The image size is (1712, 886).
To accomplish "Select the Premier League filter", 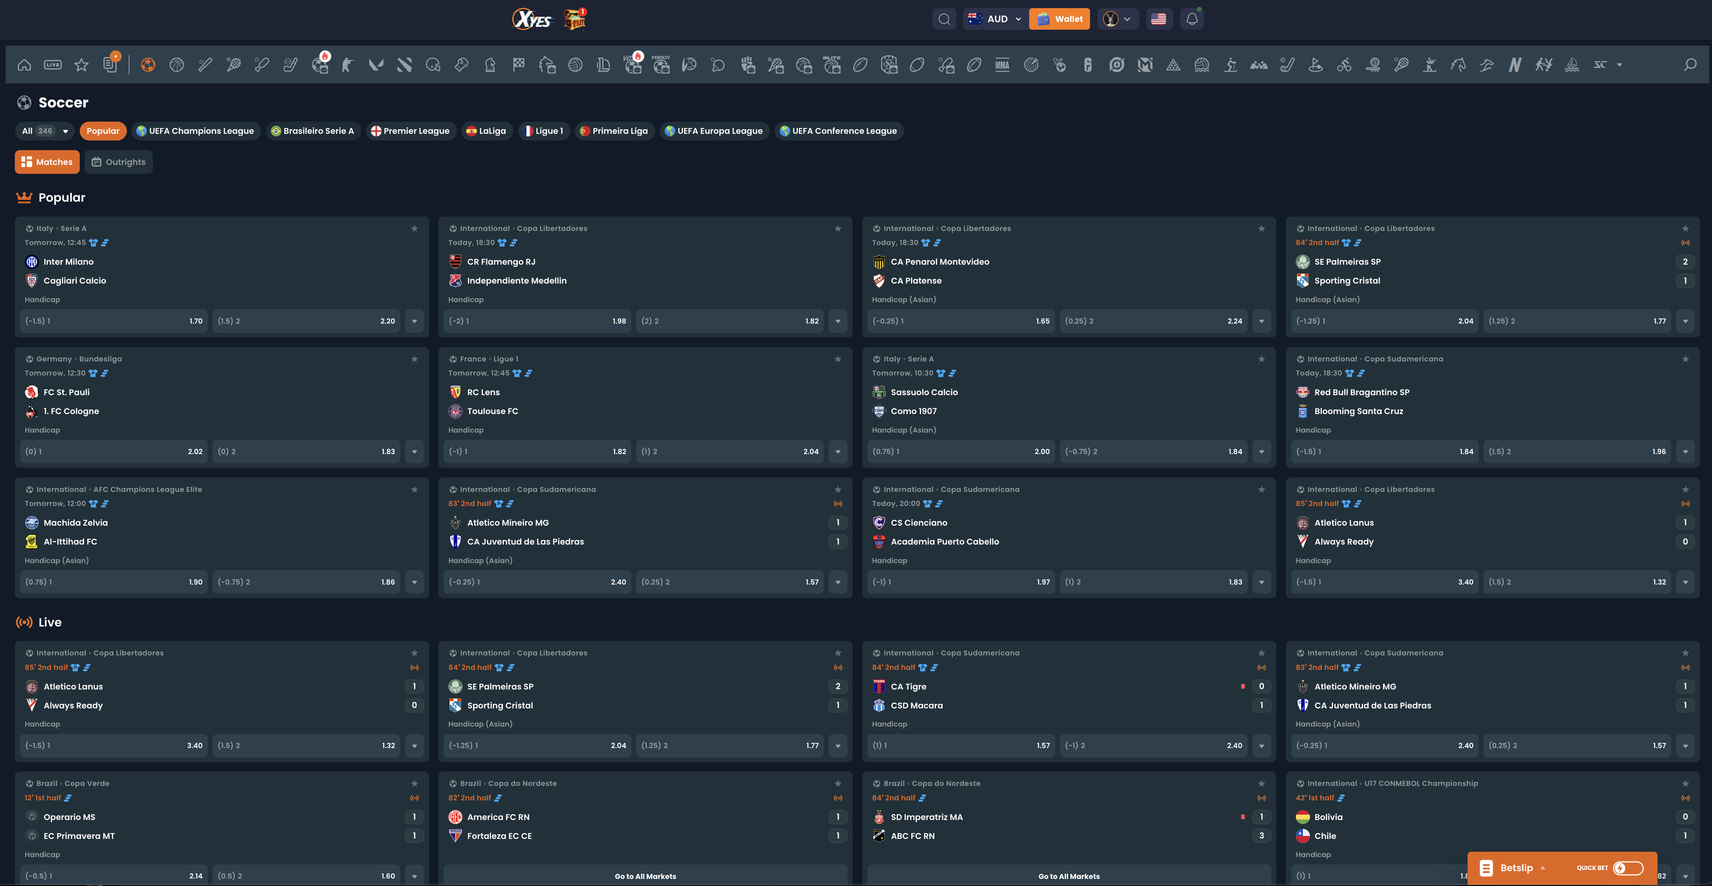I will (x=411, y=131).
